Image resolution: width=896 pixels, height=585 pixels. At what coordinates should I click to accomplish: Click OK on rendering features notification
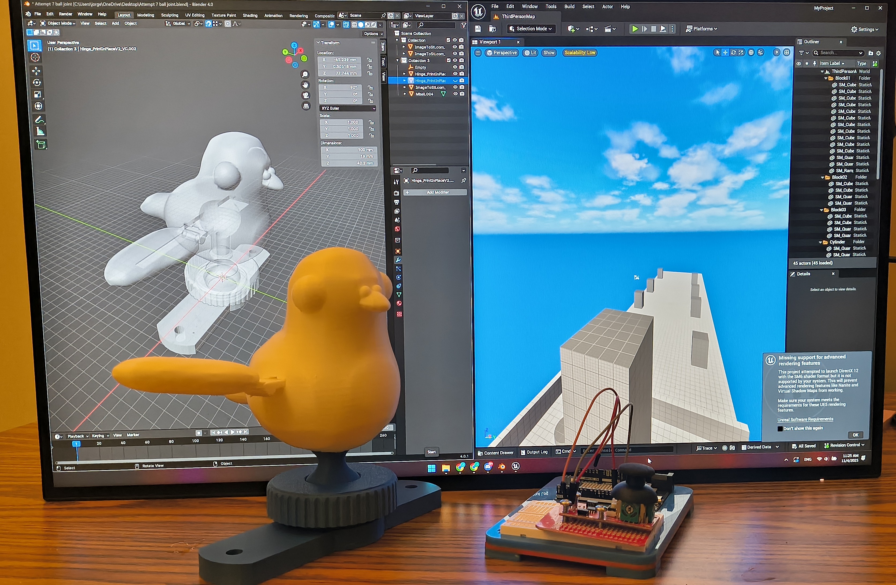(x=855, y=435)
